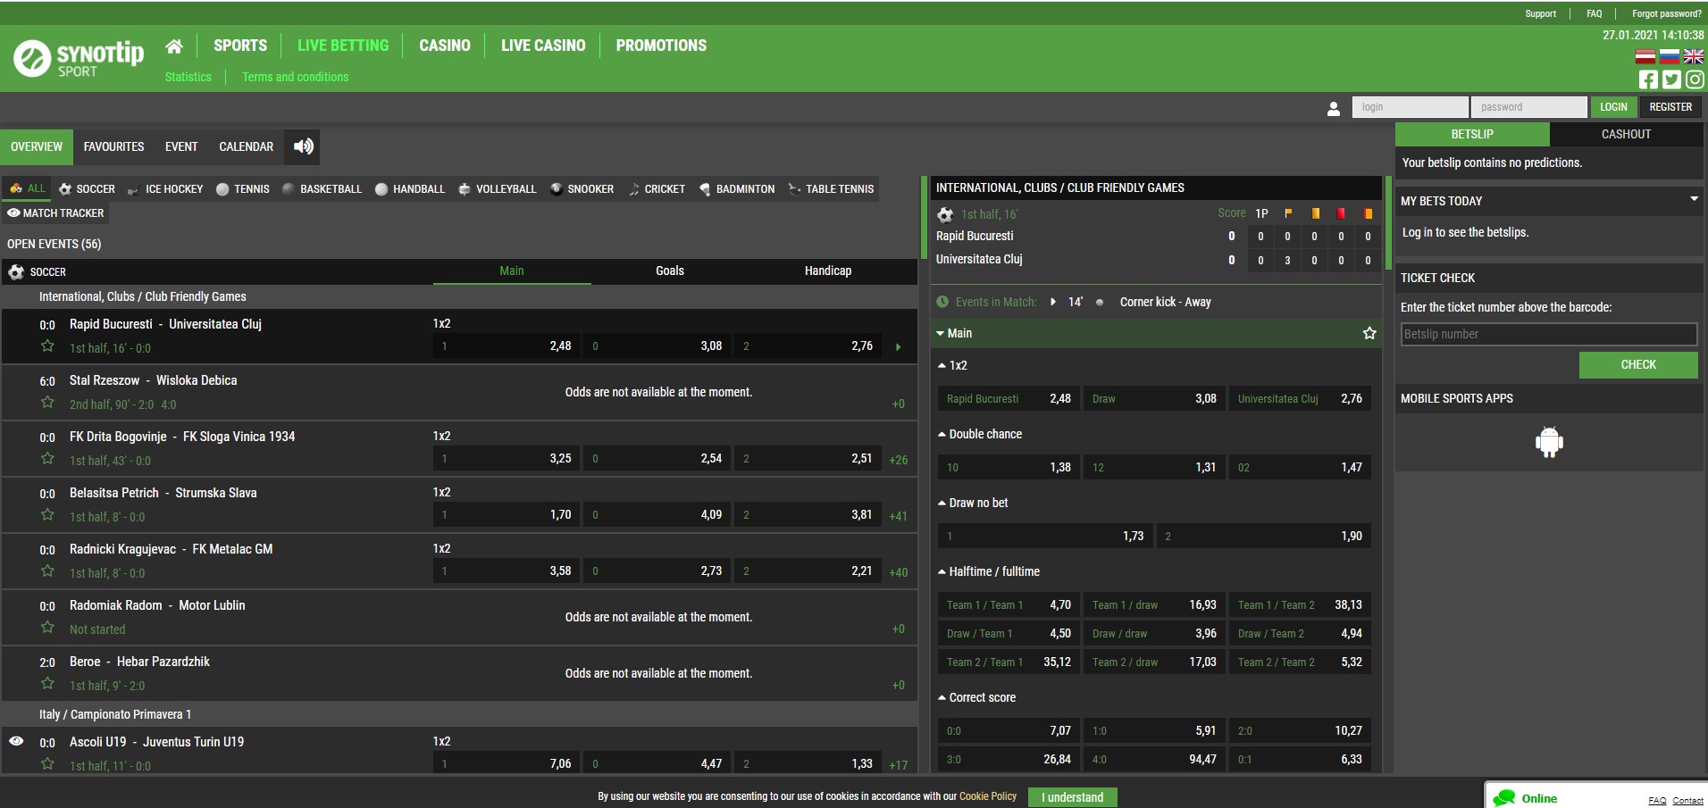Open the home page via house icon
This screenshot has width=1708, height=808.
(174, 46)
